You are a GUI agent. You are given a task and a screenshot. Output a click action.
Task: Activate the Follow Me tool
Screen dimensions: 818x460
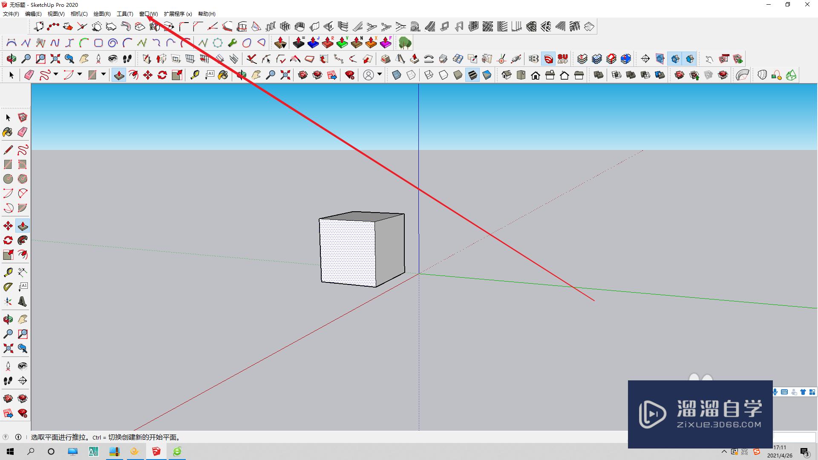23,240
